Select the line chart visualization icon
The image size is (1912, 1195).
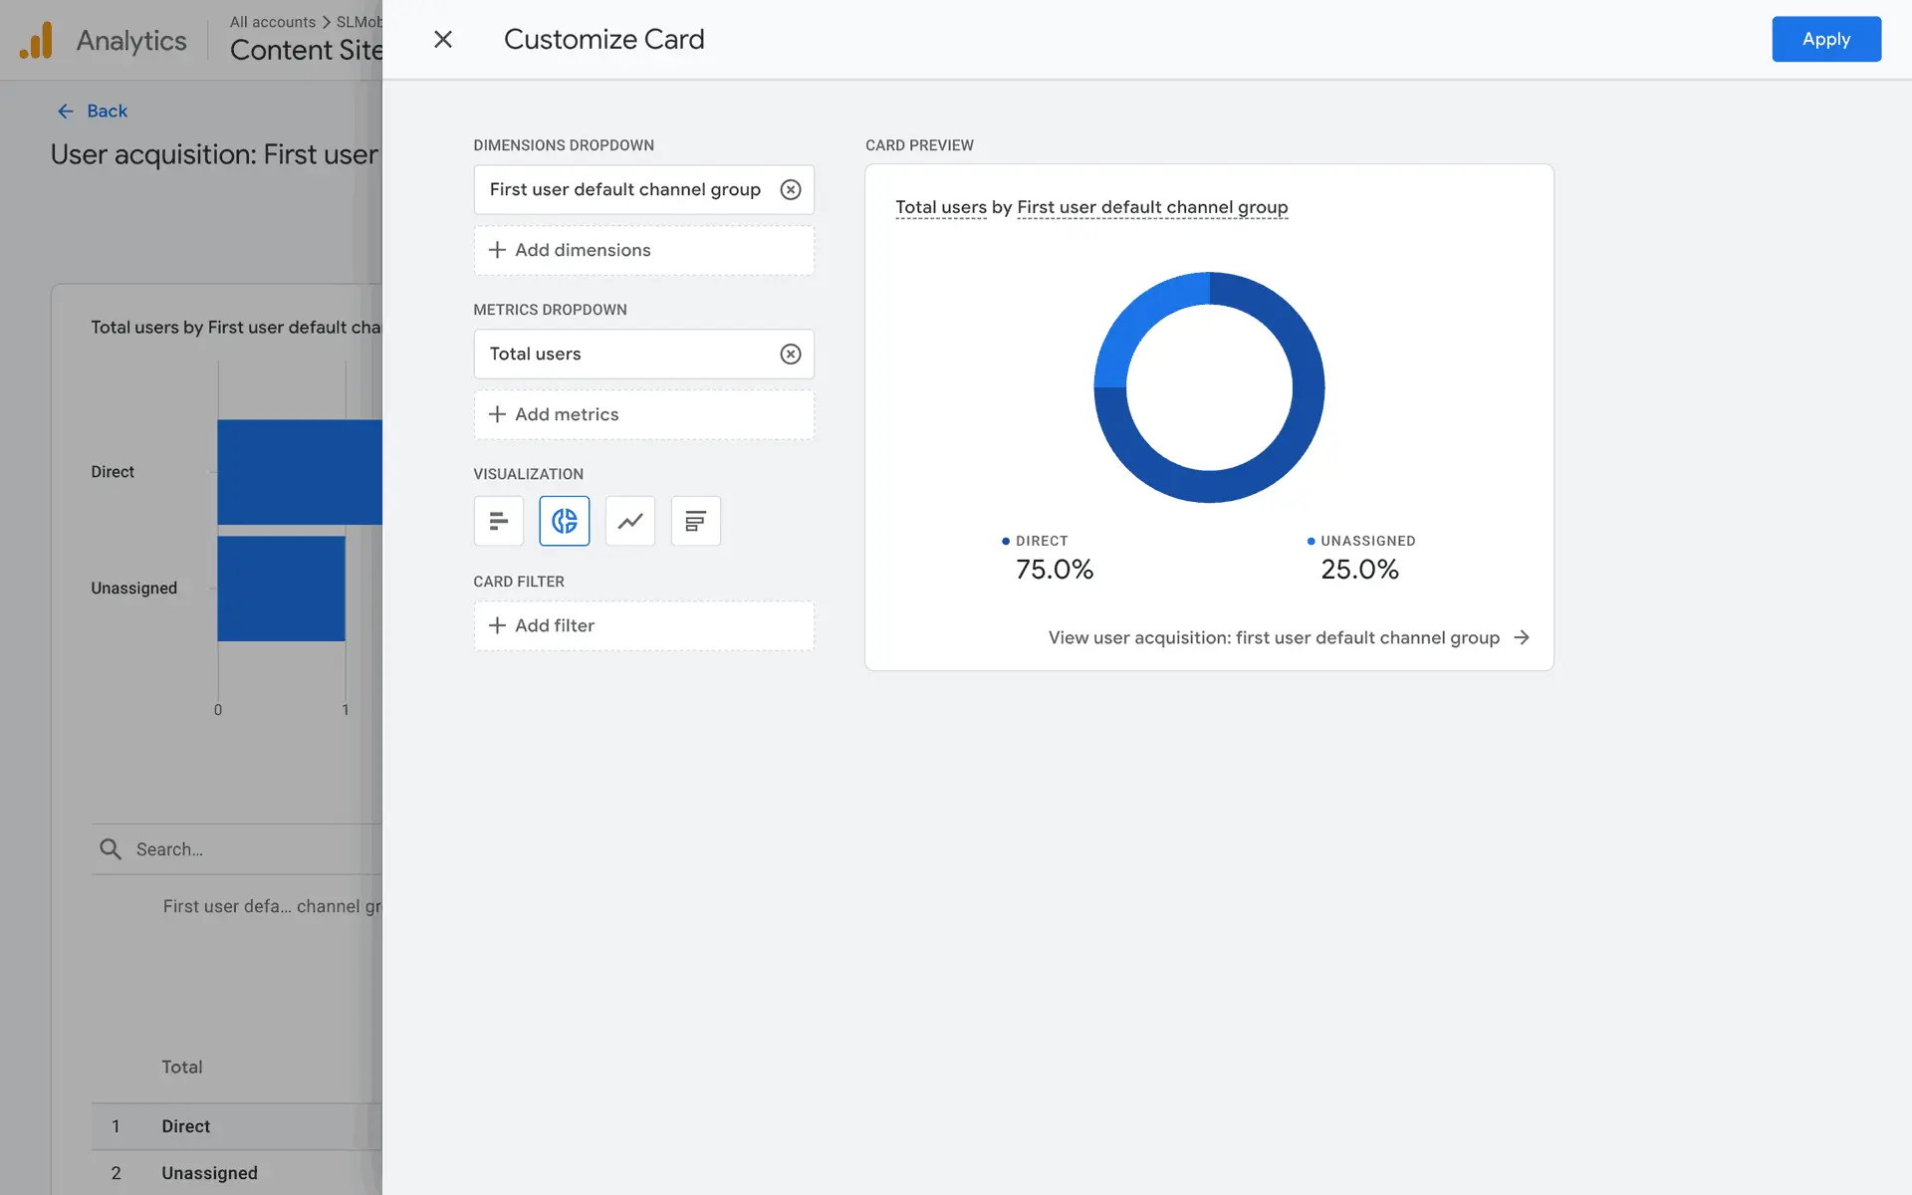[629, 521]
